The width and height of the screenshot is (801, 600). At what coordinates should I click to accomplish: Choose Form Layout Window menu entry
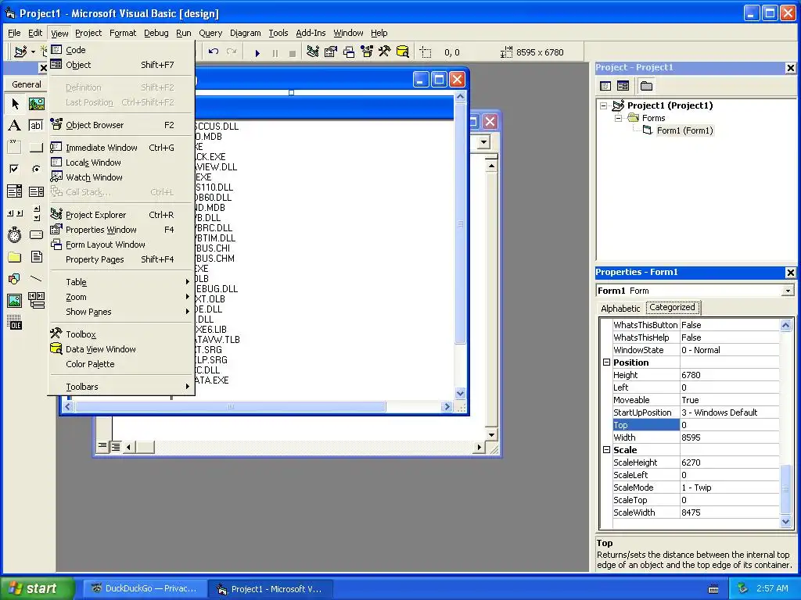(x=121, y=245)
